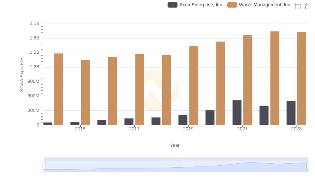Toggle the Axon Enterprise, Inc. legend swatch
The image size is (315, 181).
[x=172, y=5]
